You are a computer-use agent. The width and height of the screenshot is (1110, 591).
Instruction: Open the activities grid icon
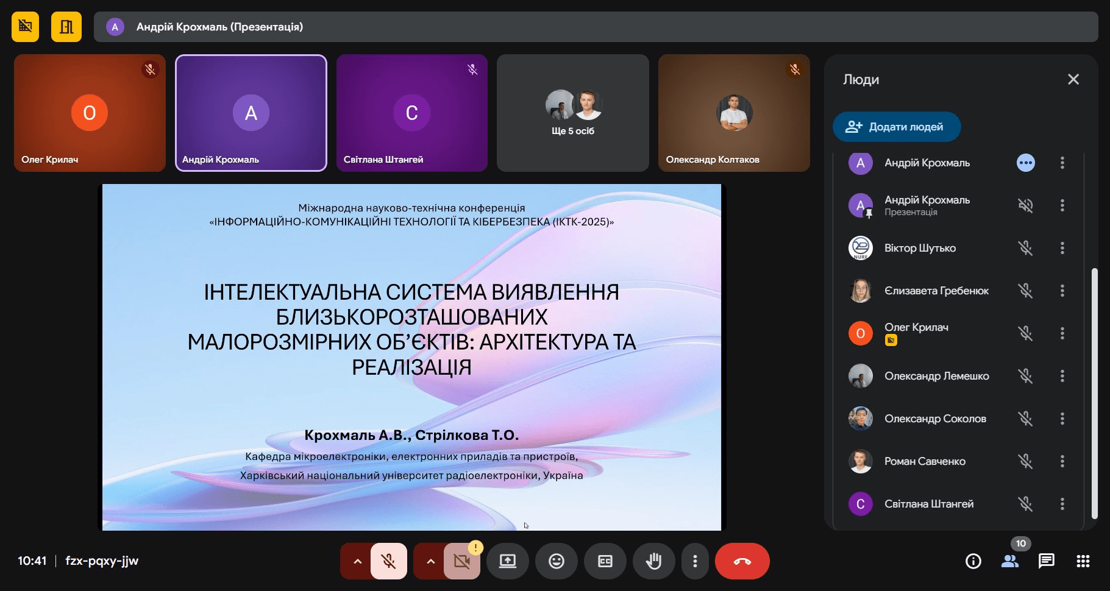(1083, 561)
